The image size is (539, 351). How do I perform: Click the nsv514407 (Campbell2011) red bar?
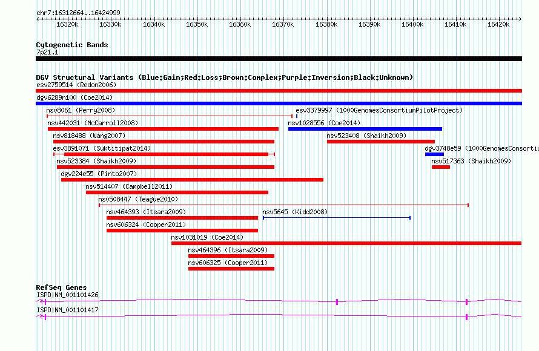(x=177, y=192)
